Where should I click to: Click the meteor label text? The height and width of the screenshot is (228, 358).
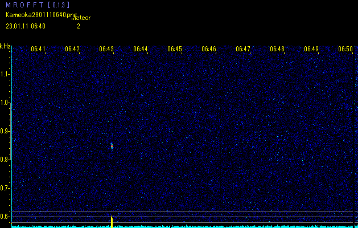tap(81, 18)
